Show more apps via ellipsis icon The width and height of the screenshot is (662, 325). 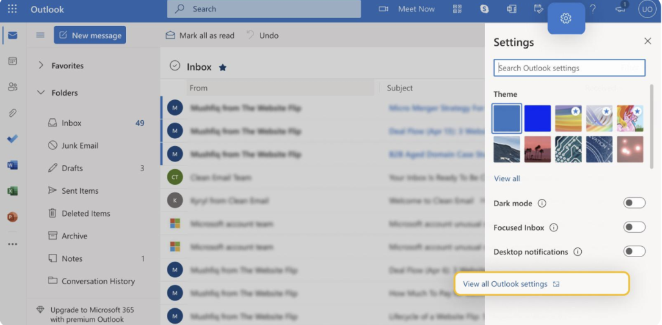[13, 244]
